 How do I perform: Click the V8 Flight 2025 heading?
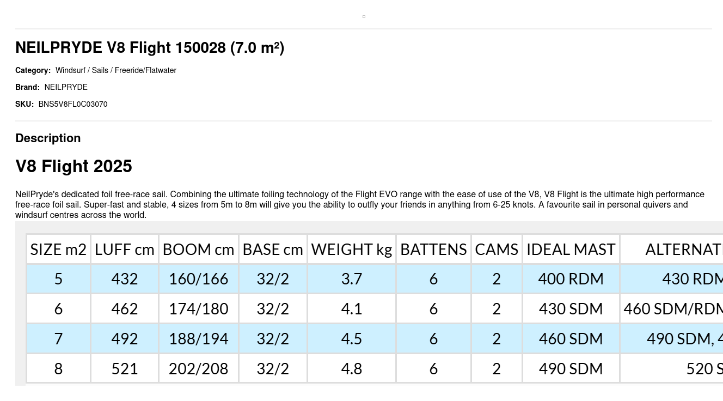pyautogui.click(x=73, y=166)
